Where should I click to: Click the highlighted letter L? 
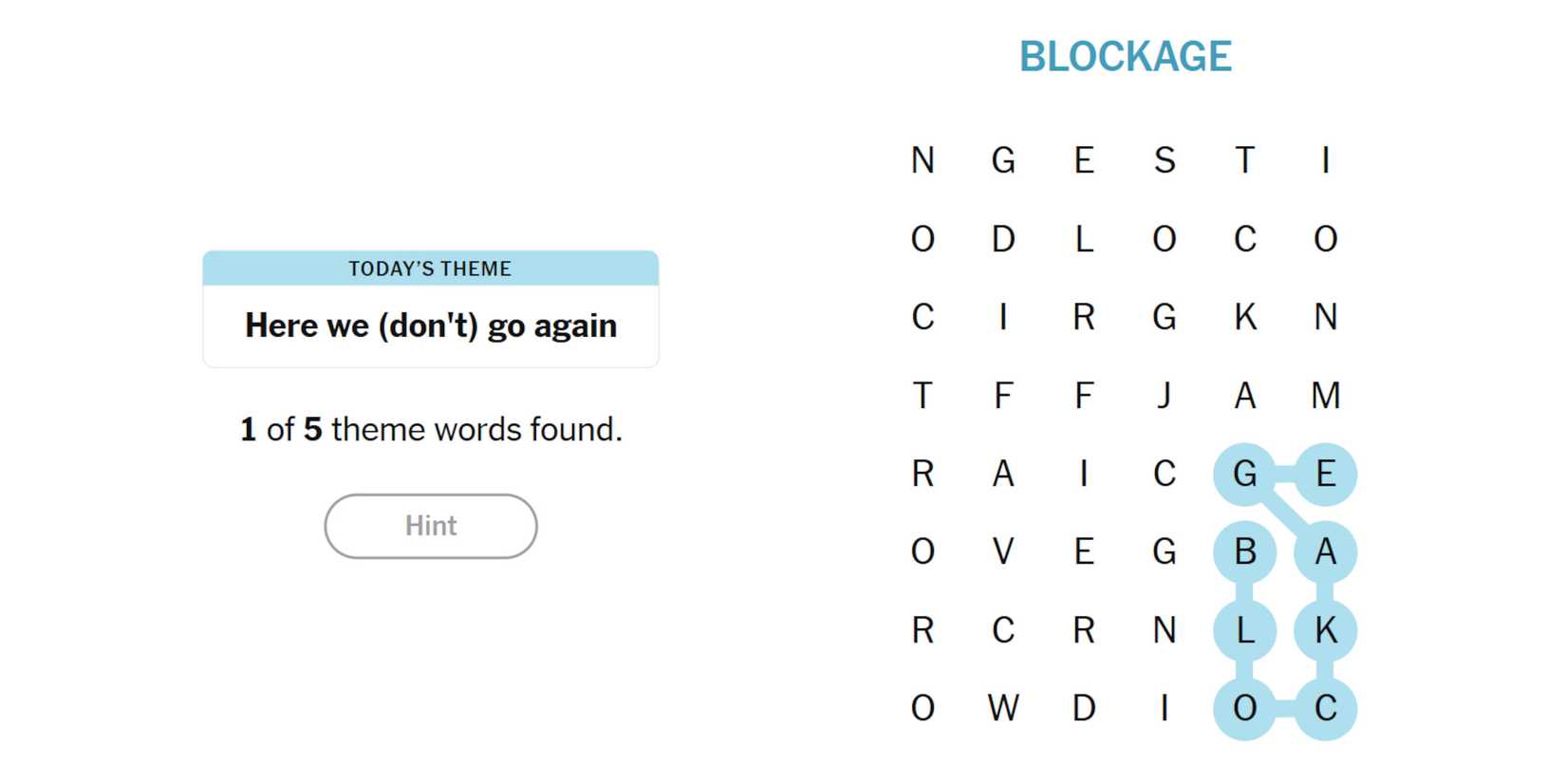pos(1245,630)
